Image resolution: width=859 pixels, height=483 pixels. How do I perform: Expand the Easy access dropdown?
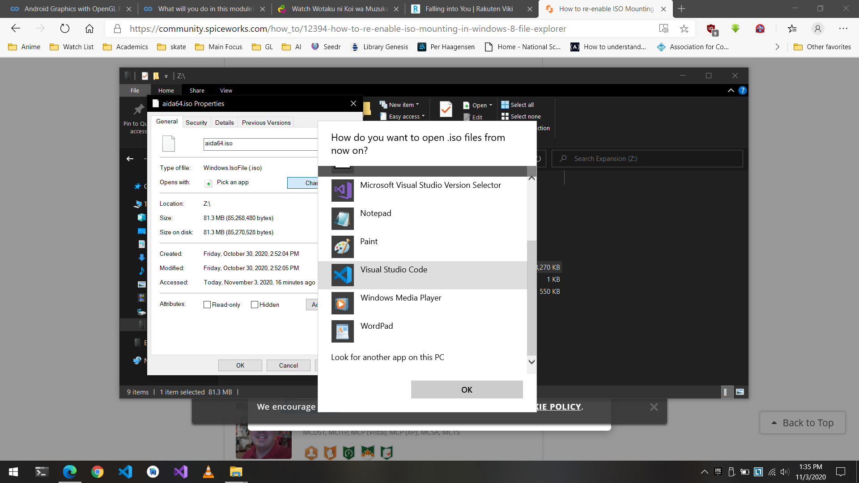pos(423,116)
